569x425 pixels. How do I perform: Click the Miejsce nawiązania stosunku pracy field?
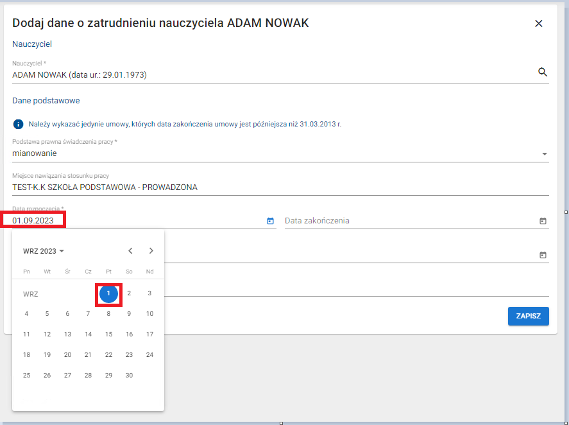[x=280, y=187]
